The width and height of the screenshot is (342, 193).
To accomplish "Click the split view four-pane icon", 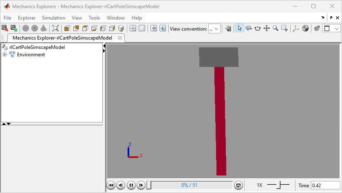I will [132, 28].
